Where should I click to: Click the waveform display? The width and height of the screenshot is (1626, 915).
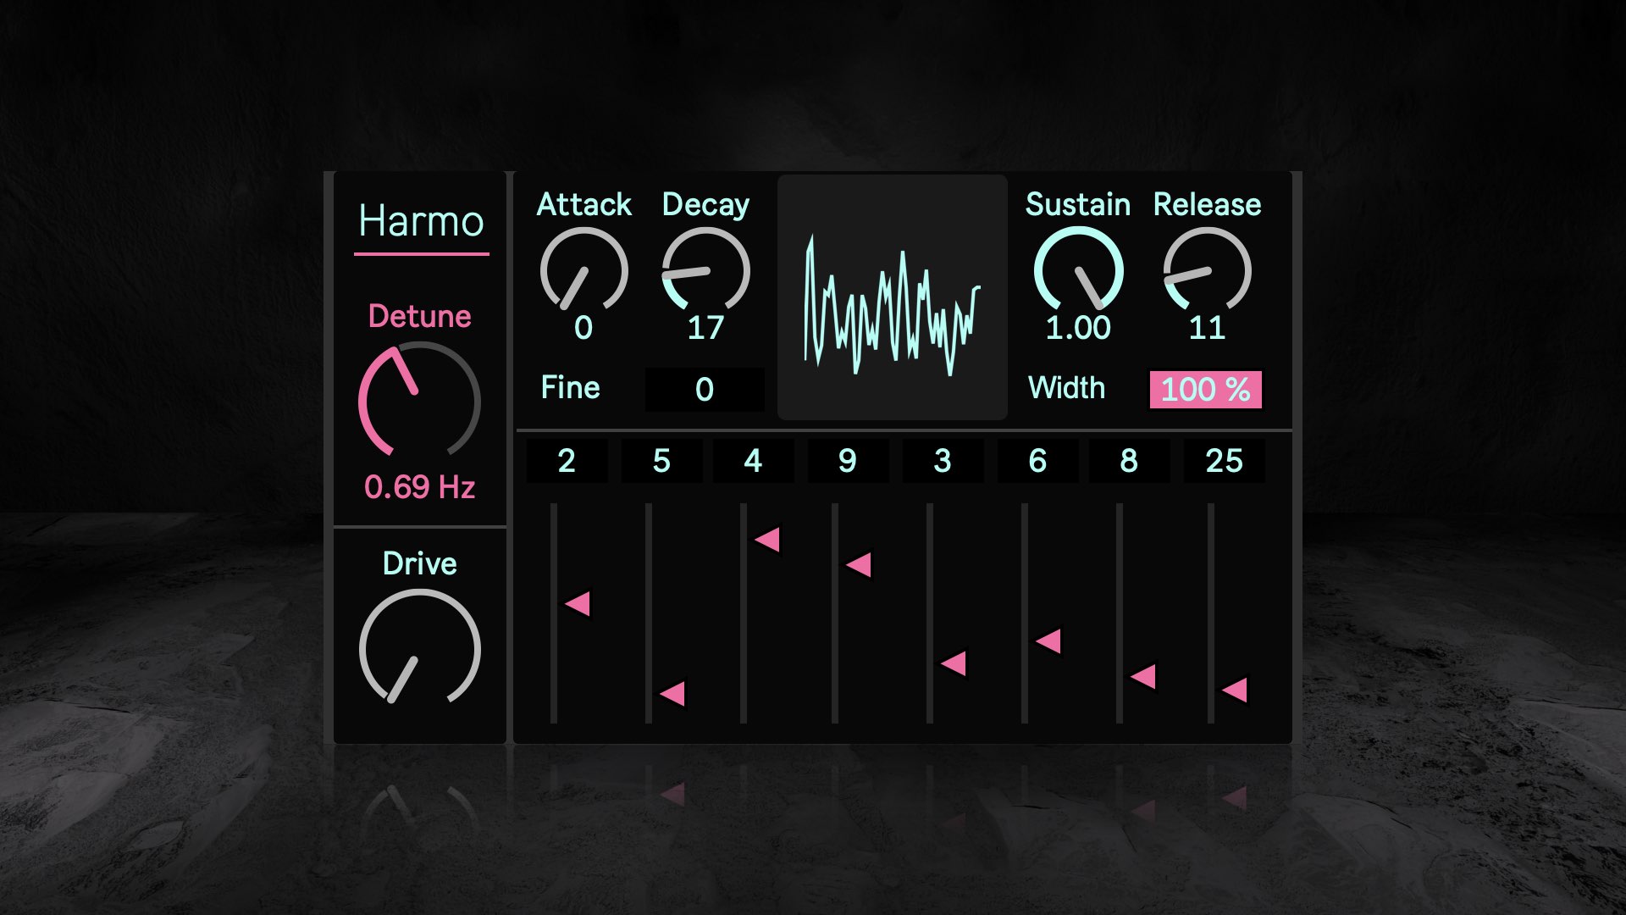tap(892, 298)
